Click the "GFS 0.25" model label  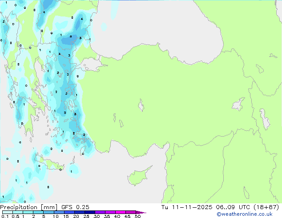pyautogui.click(x=75, y=207)
